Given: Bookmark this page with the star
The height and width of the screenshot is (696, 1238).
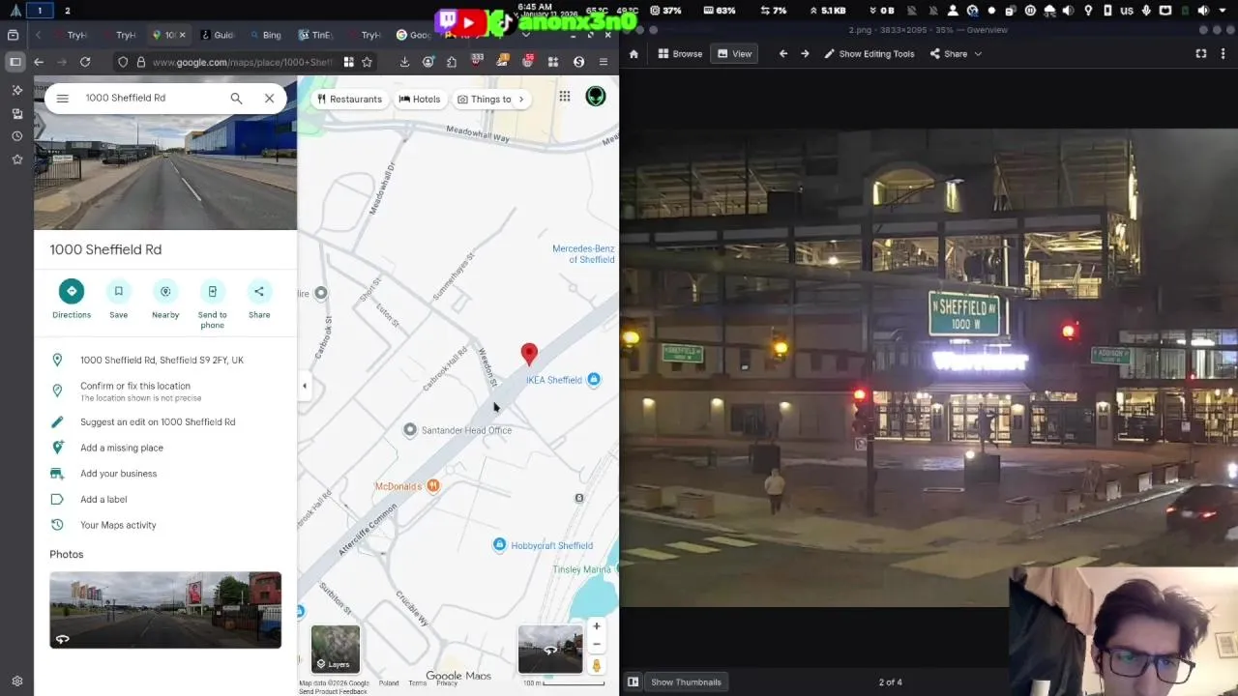Looking at the screenshot, I should pos(368,62).
